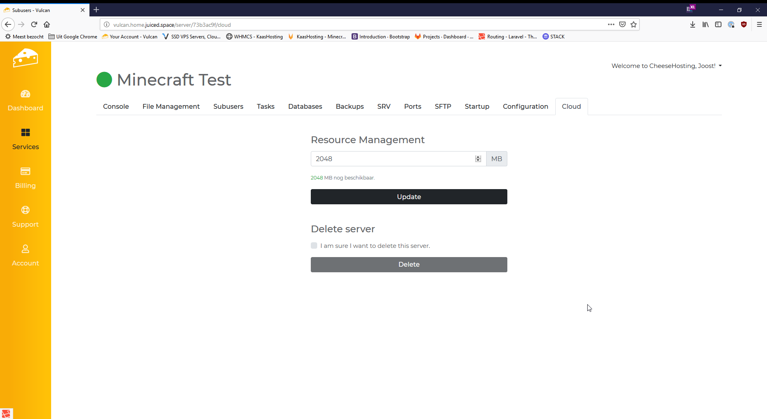Click the CheeseHosting cheese logo
This screenshot has width=767, height=419.
click(x=25, y=58)
